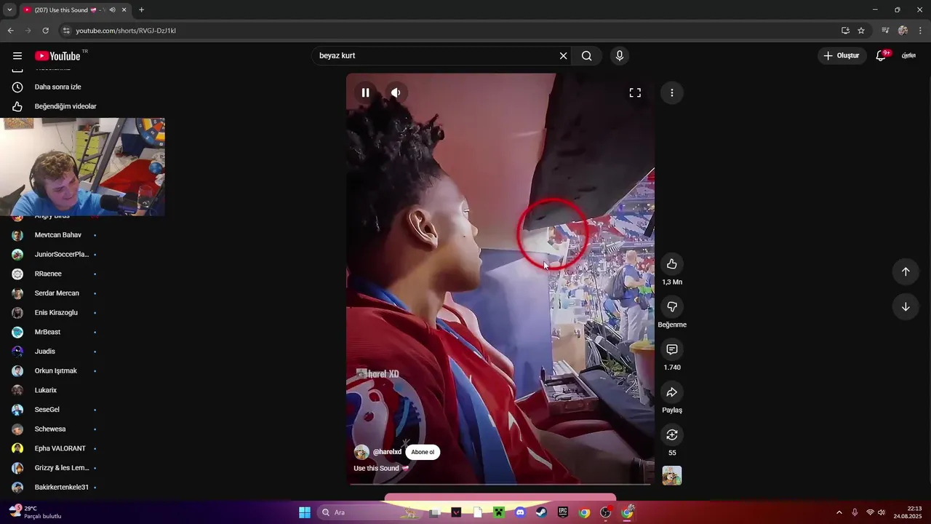Subscribe with Abone ol button
The width and height of the screenshot is (931, 524).
point(423,452)
